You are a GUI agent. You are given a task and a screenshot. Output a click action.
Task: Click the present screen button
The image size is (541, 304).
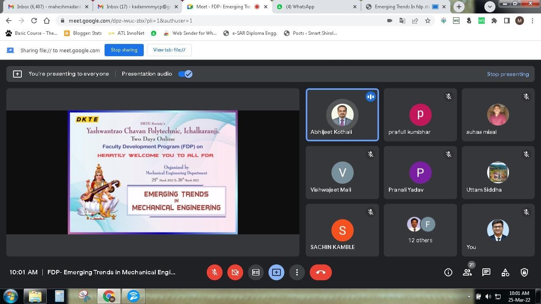(276, 272)
